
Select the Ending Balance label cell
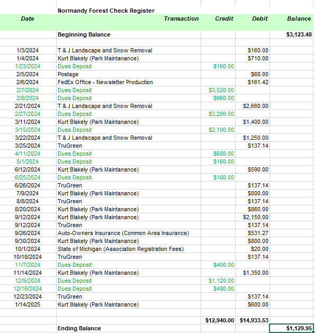click(x=129, y=328)
